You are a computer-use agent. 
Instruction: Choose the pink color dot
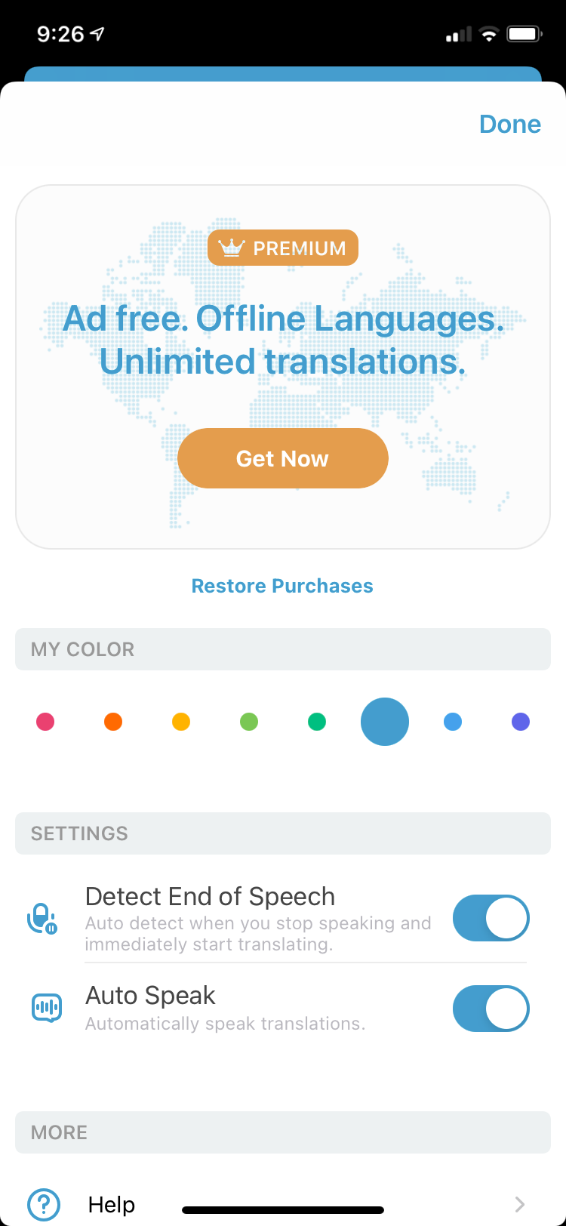pos(45,722)
